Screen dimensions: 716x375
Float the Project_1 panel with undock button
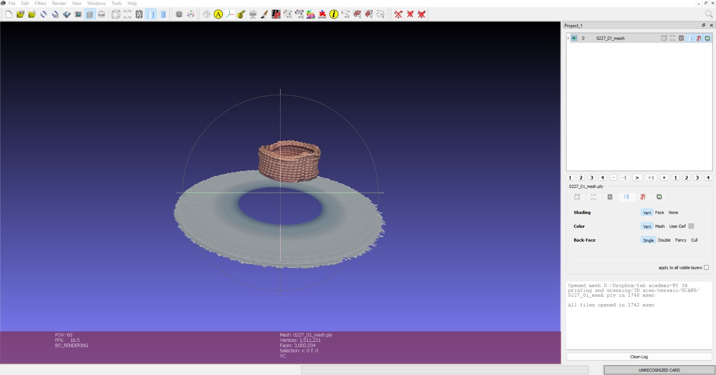click(x=703, y=26)
